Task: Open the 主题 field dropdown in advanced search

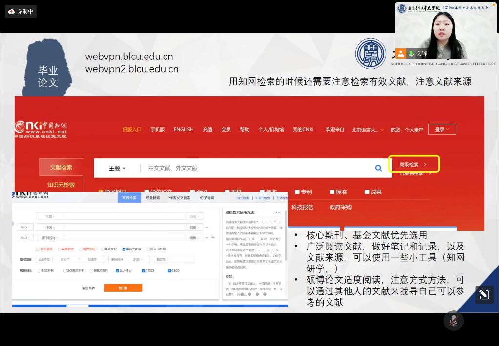Action: (x=50, y=217)
